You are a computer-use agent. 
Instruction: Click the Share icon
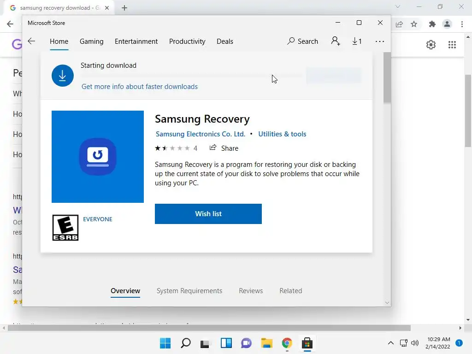pos(213,147)
